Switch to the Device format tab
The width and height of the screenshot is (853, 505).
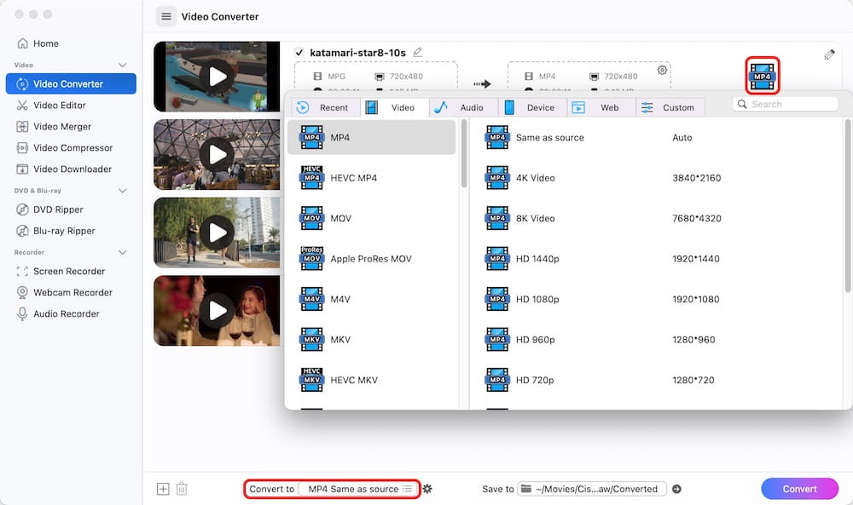532,107
